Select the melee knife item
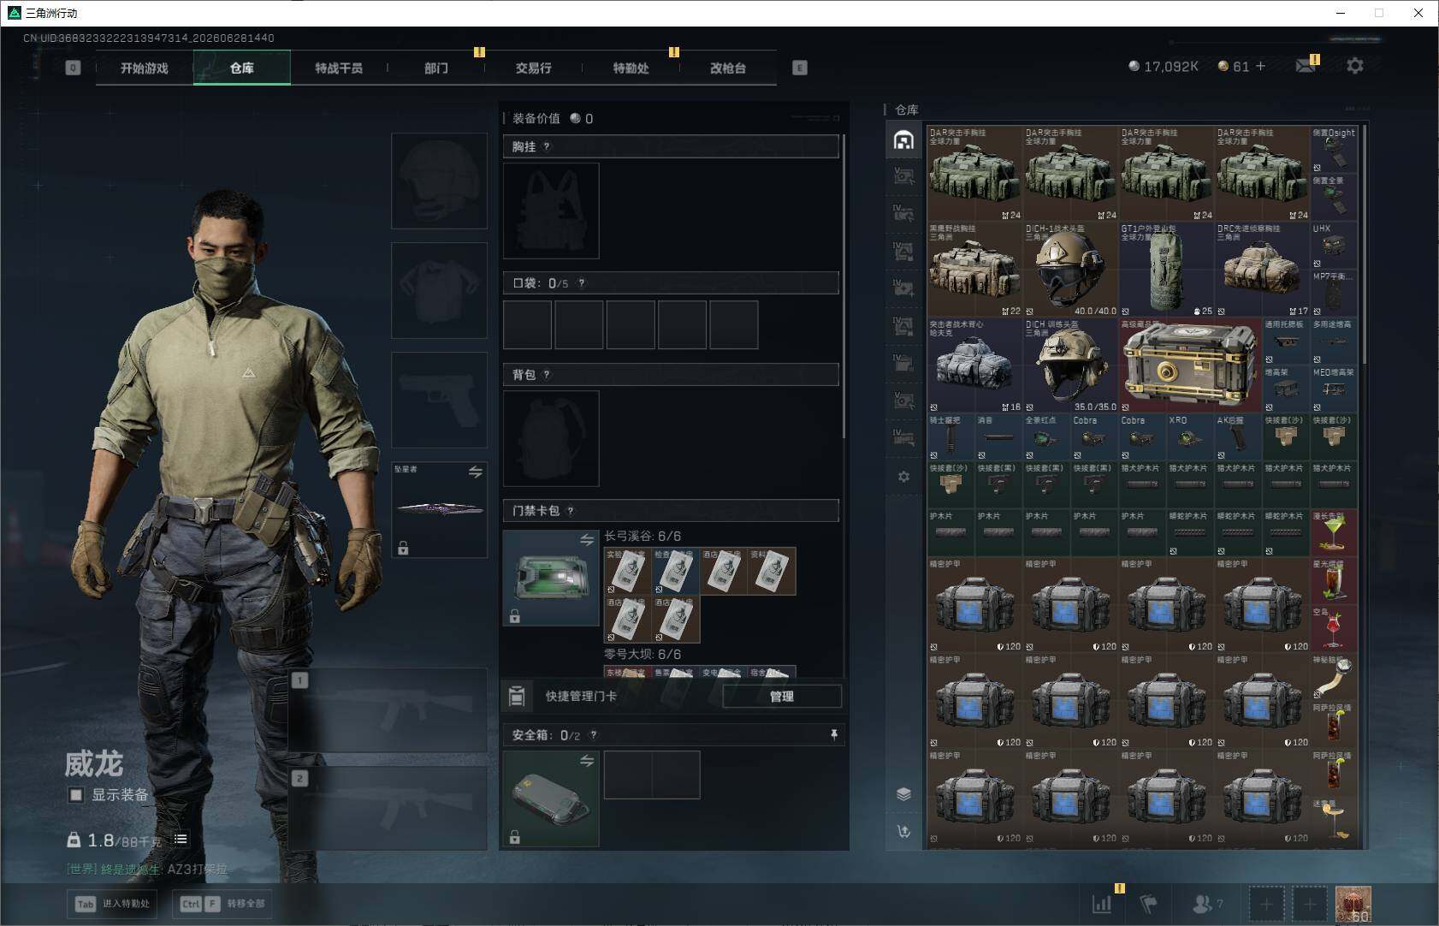The height and width of the screenshot is (926, 1439). tap(440, 509)
